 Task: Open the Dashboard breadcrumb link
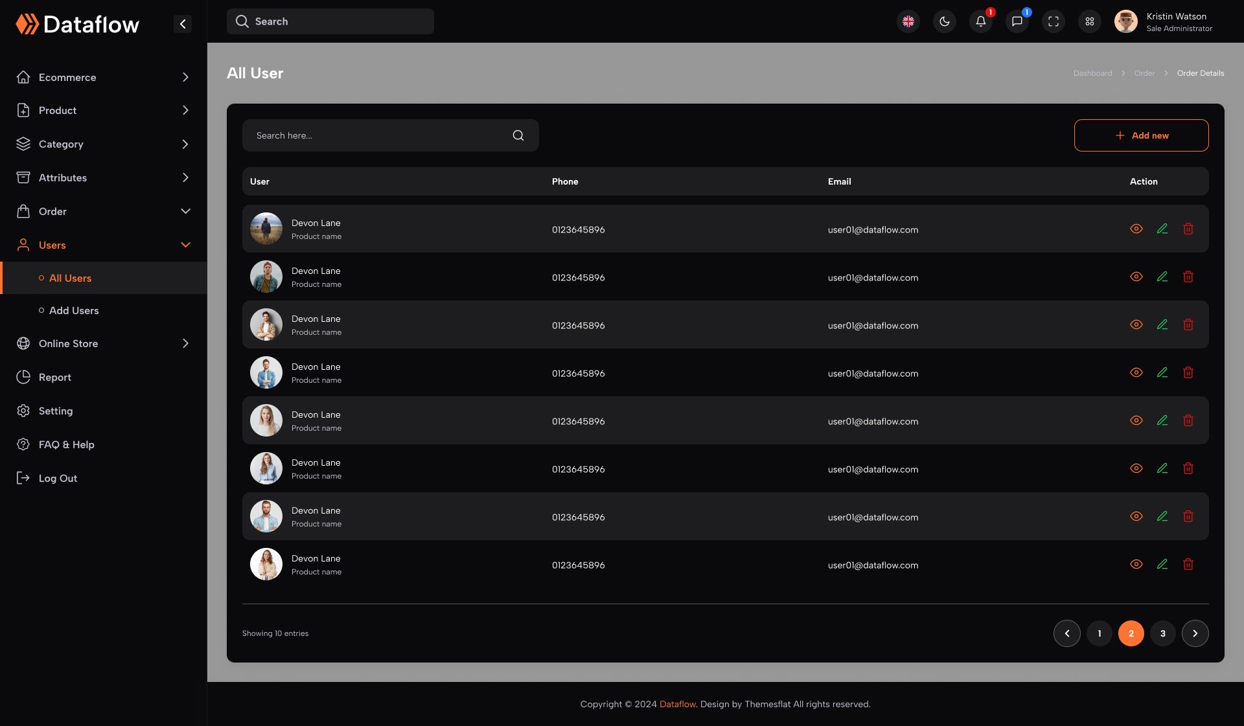click(1092, 73)
